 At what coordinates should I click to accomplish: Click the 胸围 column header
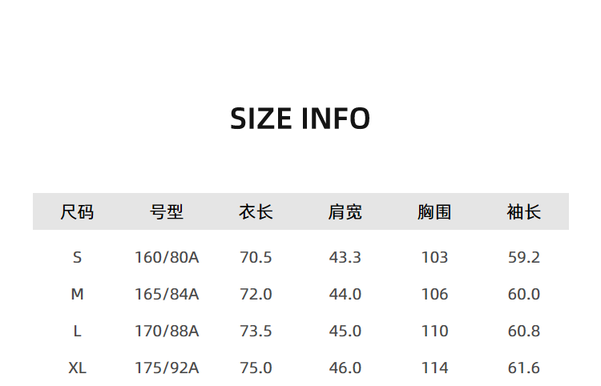click(x=434, y=212)
